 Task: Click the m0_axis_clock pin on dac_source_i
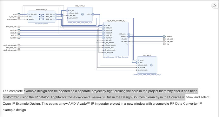click(73, 13)
